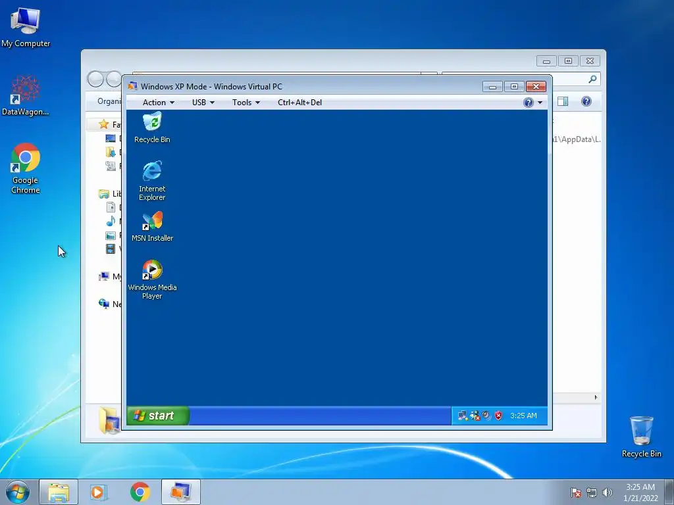The height and width of the screenshot is (505, 674).
Task: Open Recycle Bin on XP desktop
Action: coord(152,128)
